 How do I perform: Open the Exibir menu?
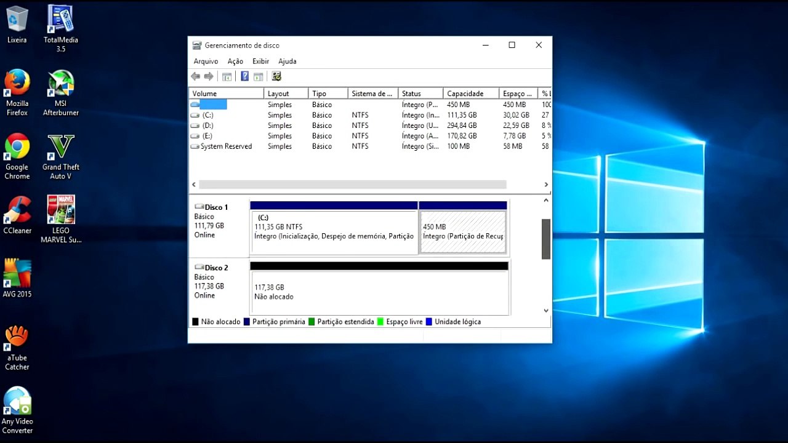261,62
